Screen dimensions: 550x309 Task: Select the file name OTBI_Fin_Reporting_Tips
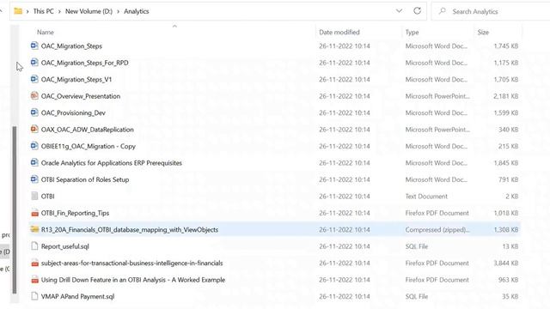tap(75, 213)
